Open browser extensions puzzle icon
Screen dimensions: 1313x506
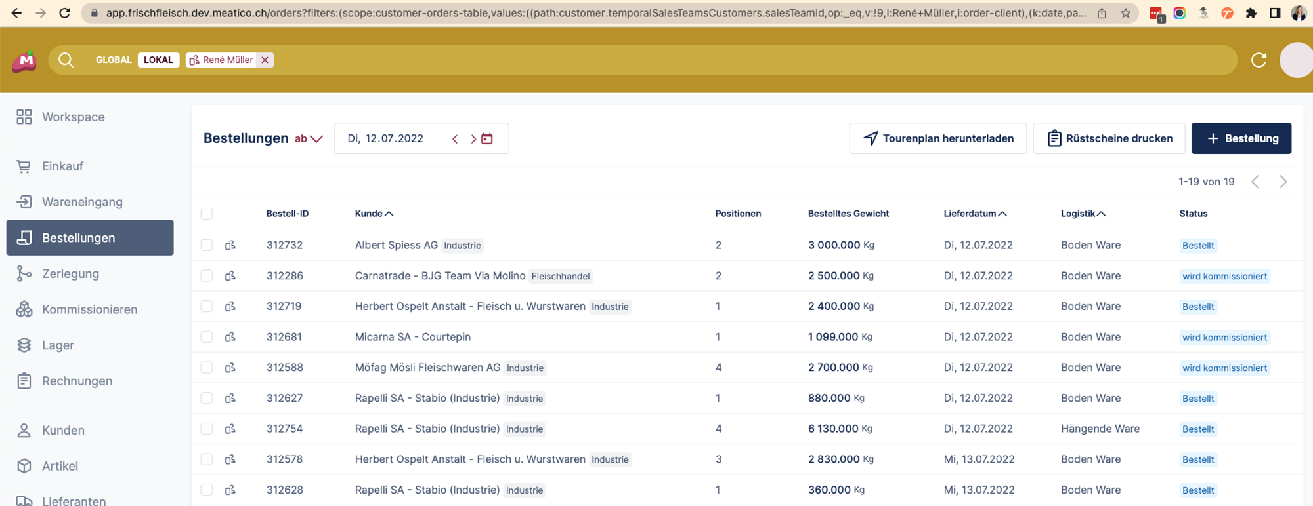point(1251,13)
